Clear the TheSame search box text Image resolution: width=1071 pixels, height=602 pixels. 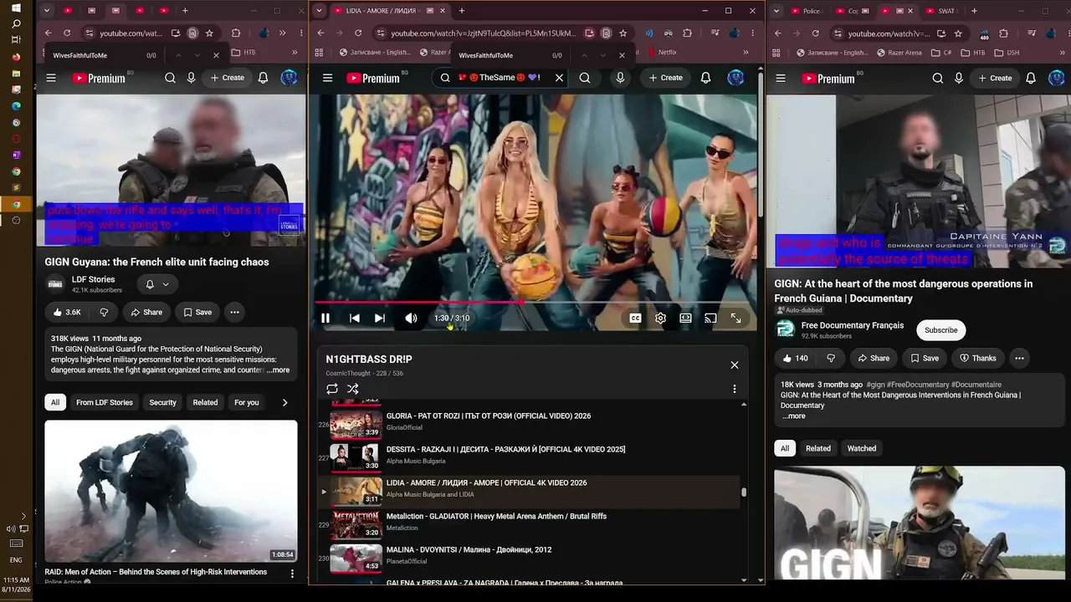(560, 78)
